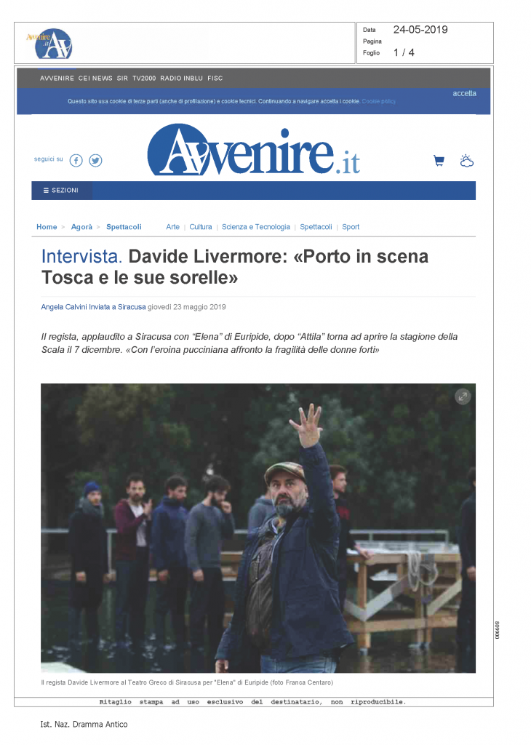This screenshot has width=531, height=745.
Task: Open the Scienza e Tecnologia section
Action: [x=255, y=227]
